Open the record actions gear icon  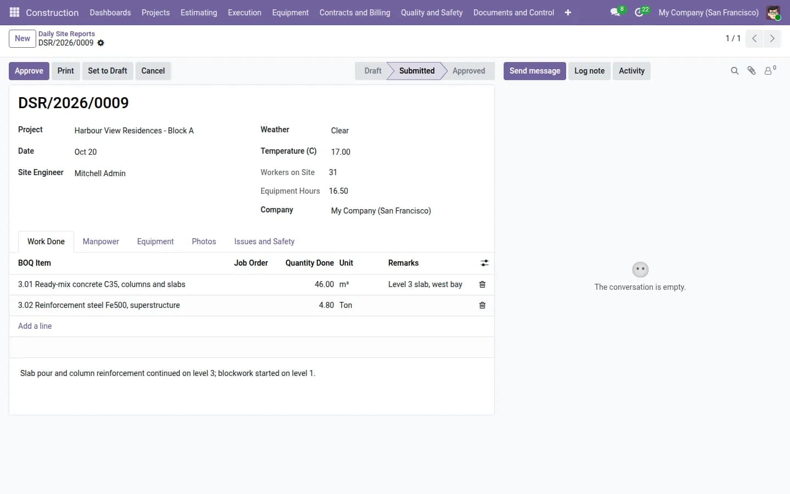(x=101, y=43)
